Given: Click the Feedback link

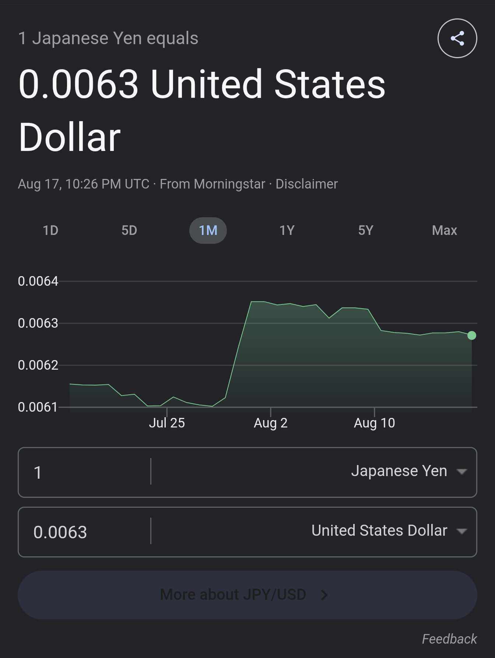Looking at the screenshot, I should point(449,639).
